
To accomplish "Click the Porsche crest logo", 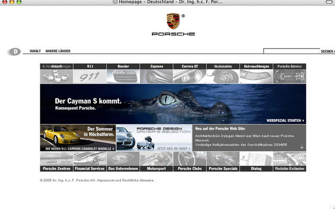I will pyautogui.click(x=173, y=21).
